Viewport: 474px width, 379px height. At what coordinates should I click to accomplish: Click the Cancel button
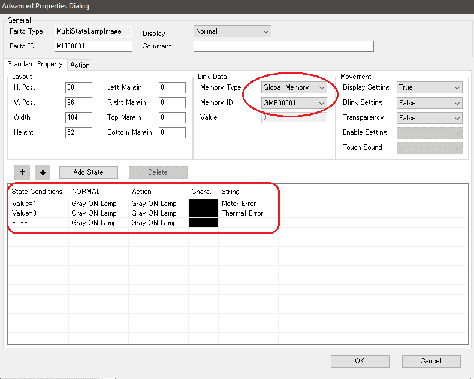click(431, 361)
